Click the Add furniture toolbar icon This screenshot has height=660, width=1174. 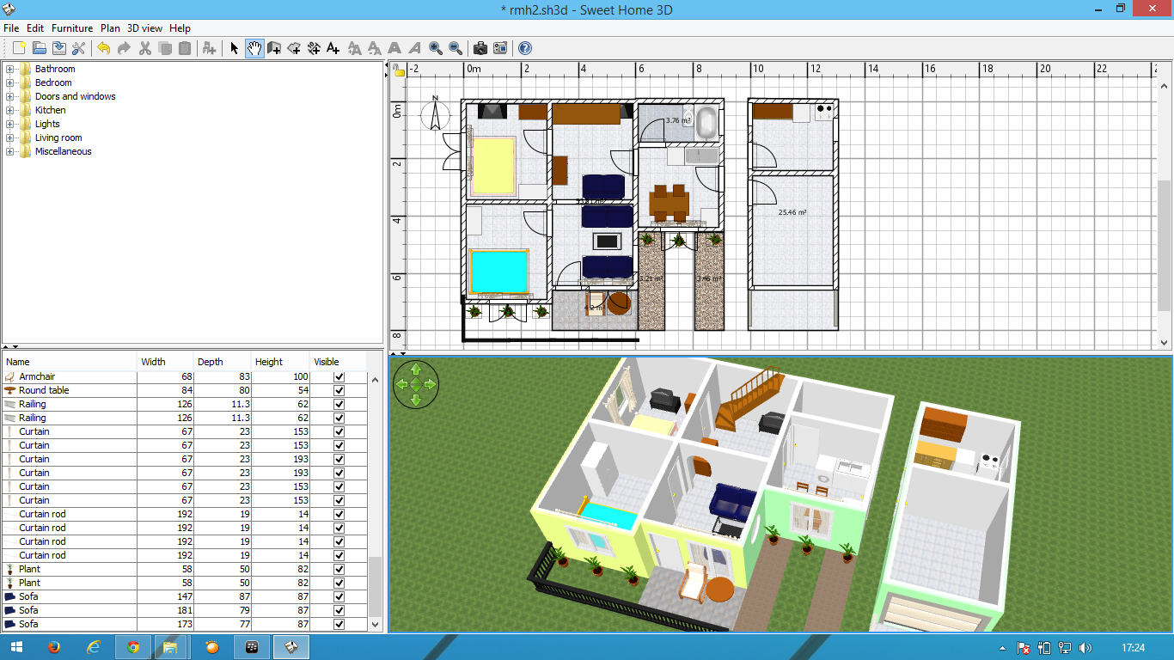(209, 48)
